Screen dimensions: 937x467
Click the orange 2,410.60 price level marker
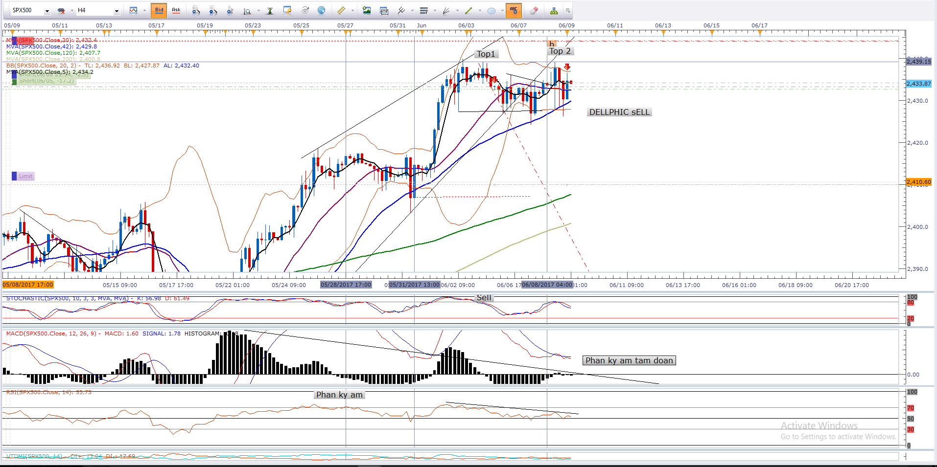tap(918, 182)
